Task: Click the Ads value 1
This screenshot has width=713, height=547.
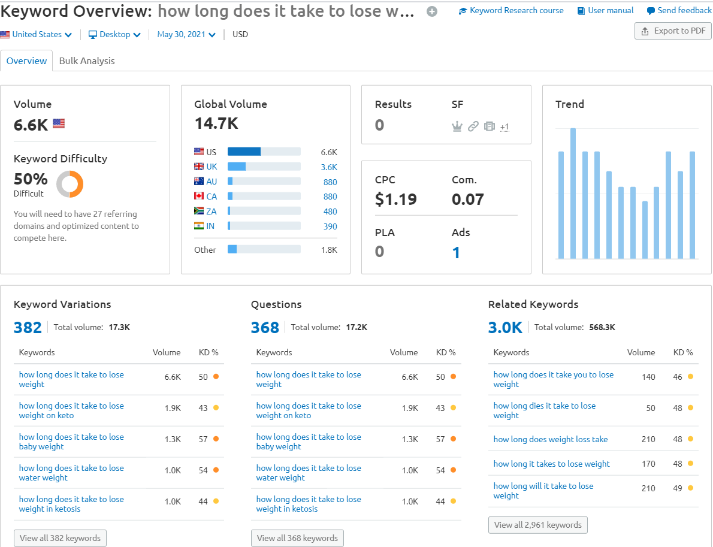Action: (x=456, y=252)
